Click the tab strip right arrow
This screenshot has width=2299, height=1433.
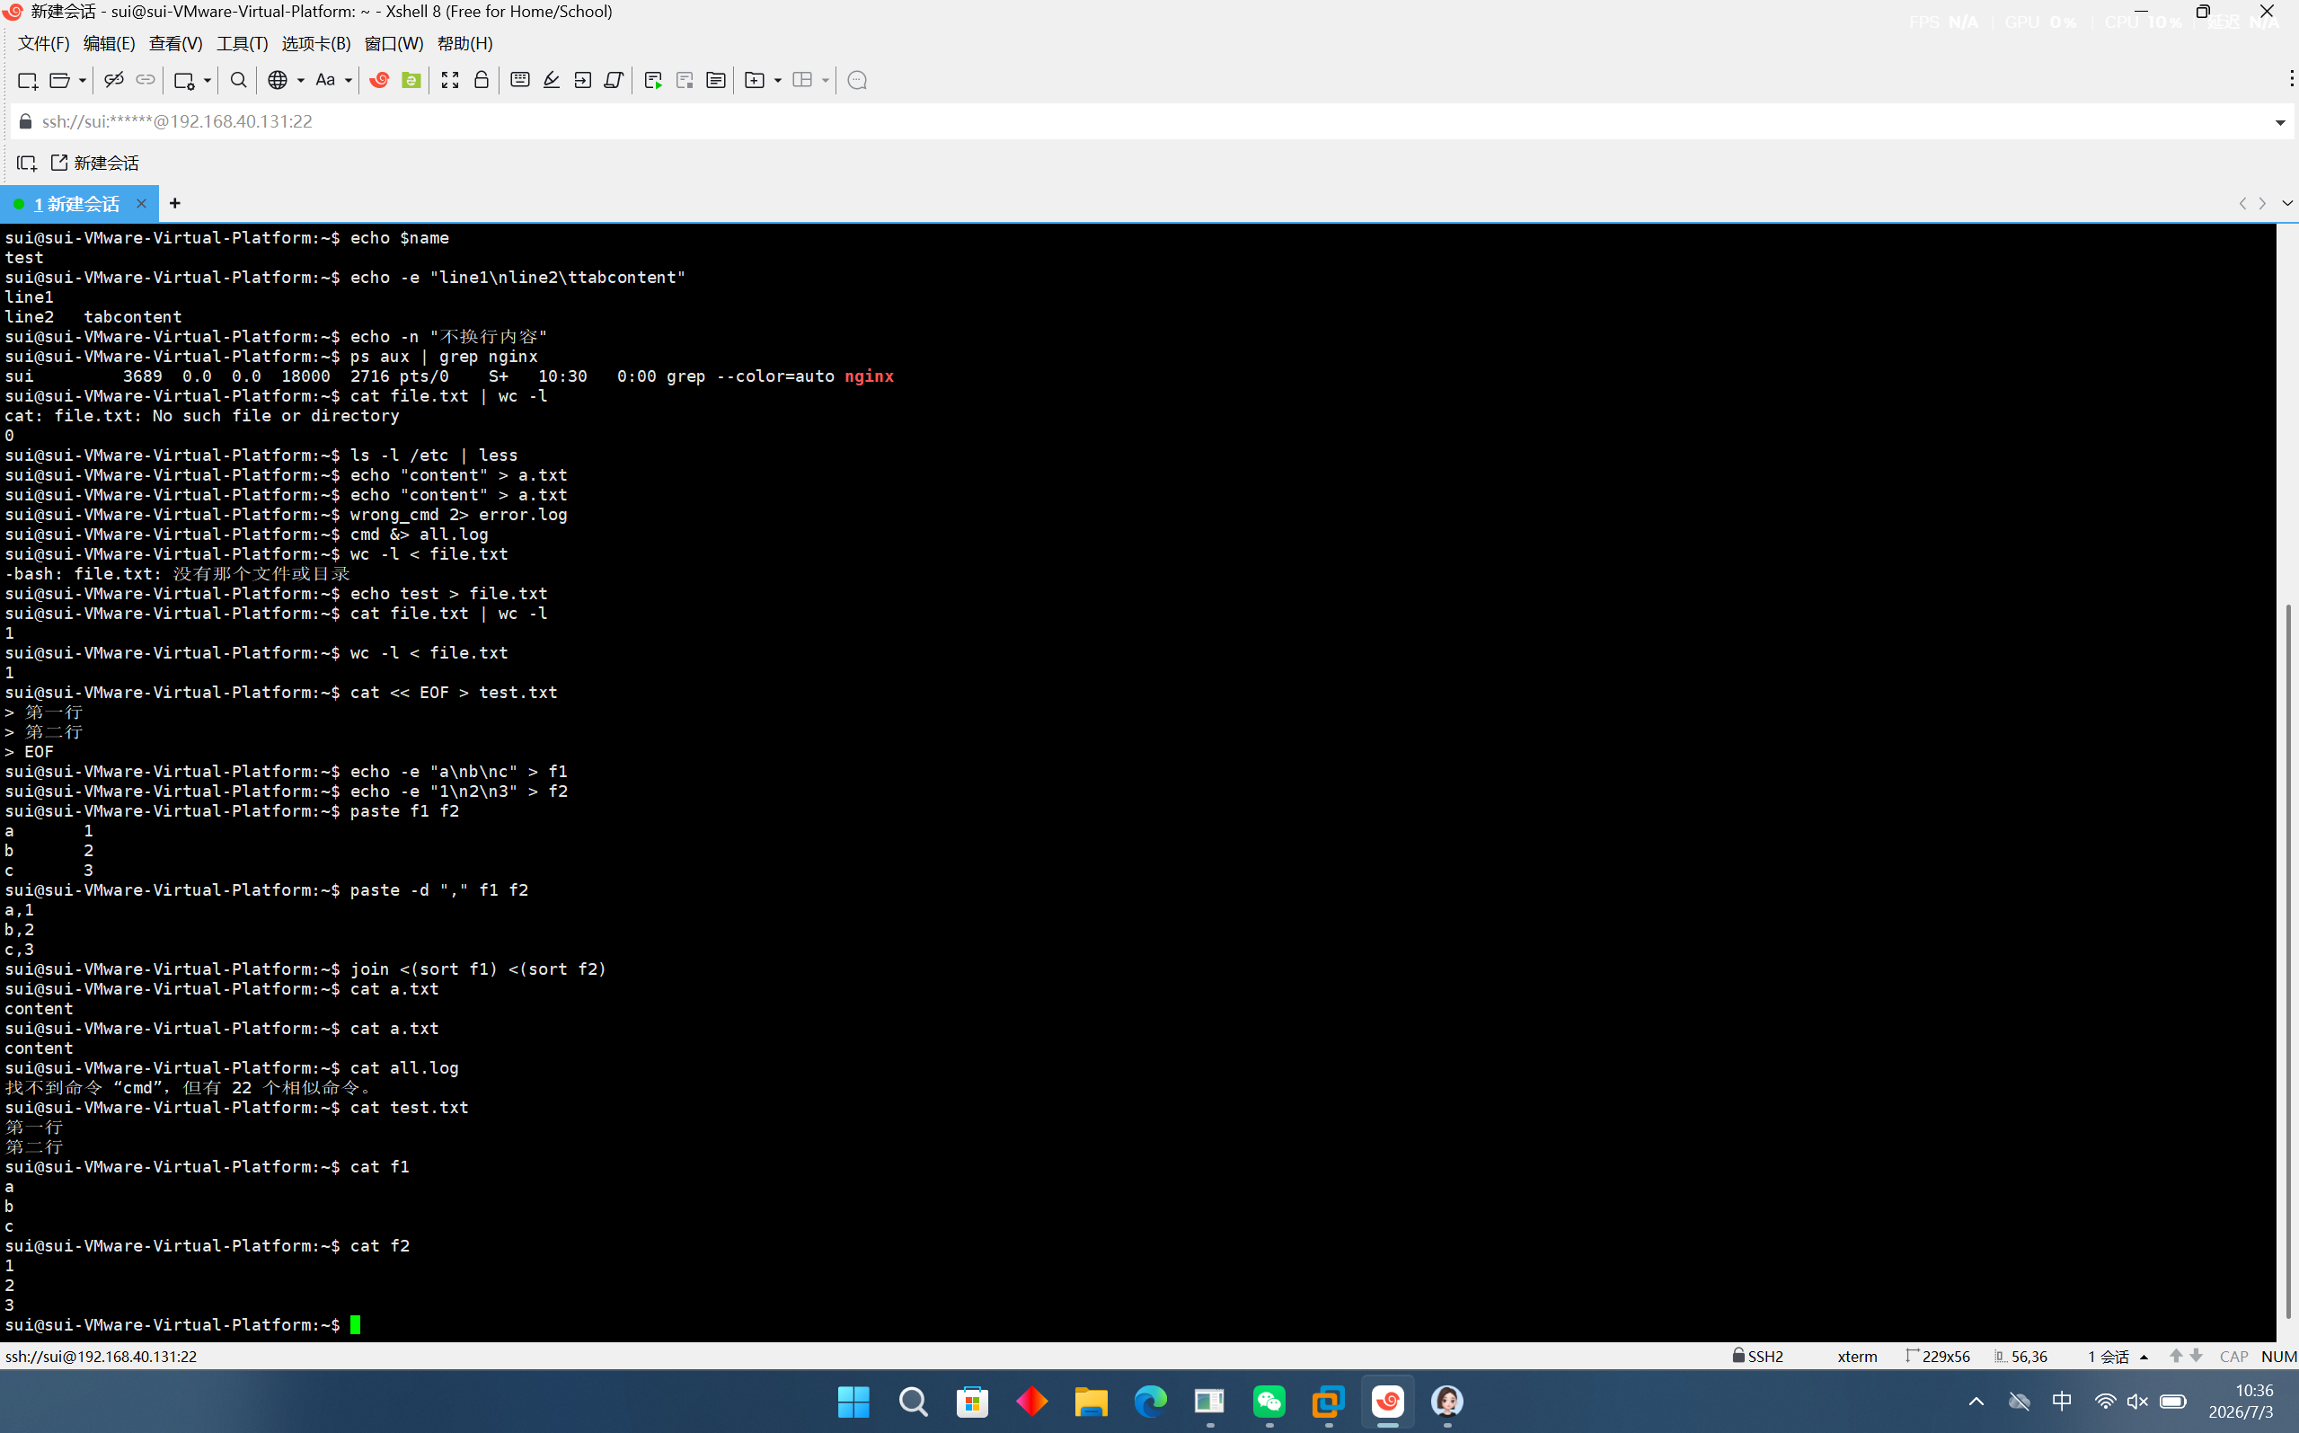2262,204
